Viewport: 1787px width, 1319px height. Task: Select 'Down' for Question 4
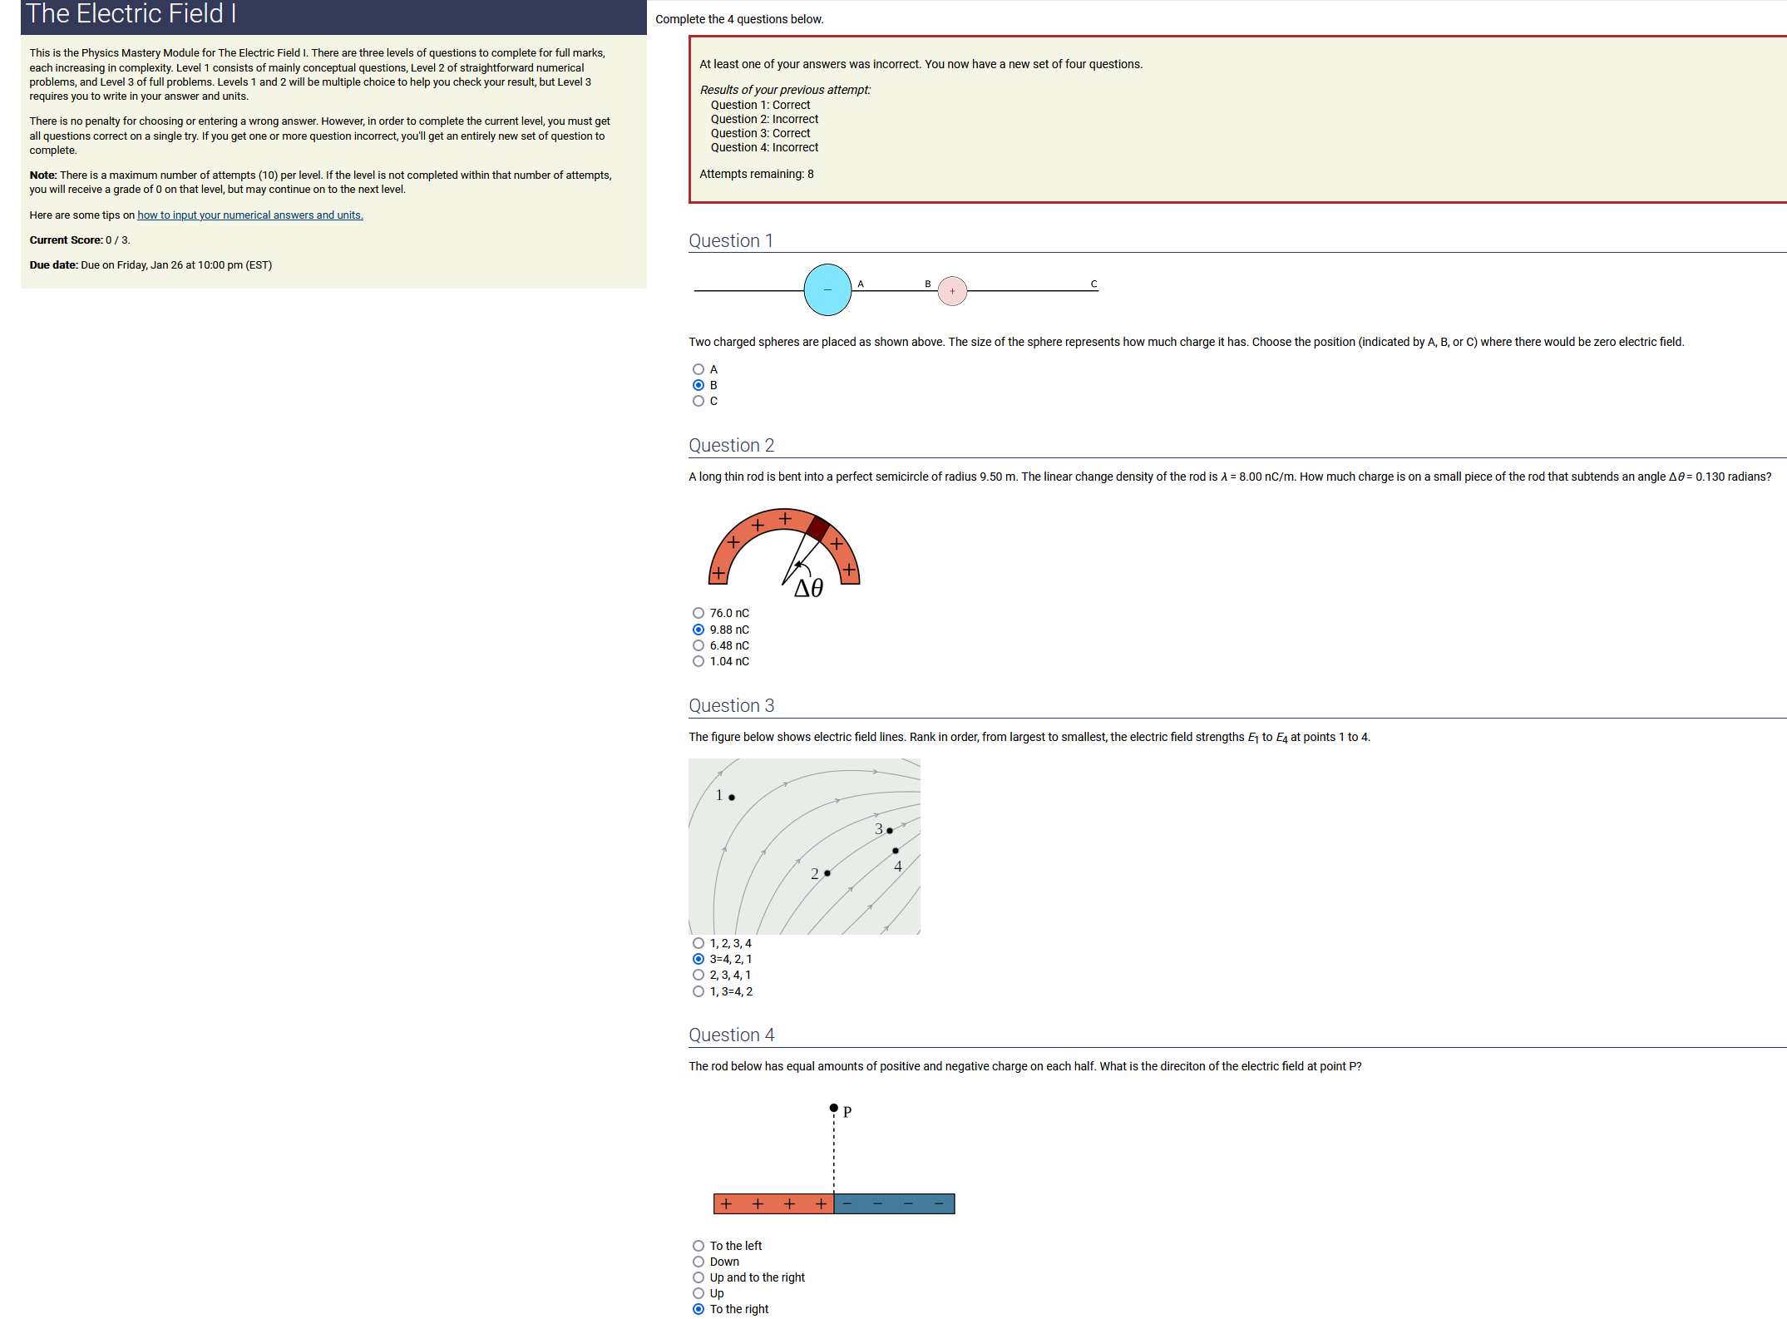pos(699,1262)
